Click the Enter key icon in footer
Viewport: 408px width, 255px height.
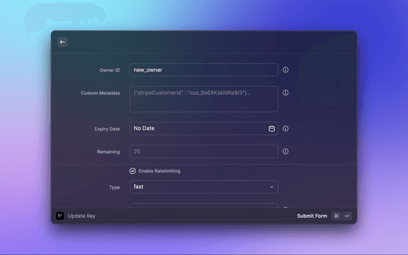click(x=347, y=216)
